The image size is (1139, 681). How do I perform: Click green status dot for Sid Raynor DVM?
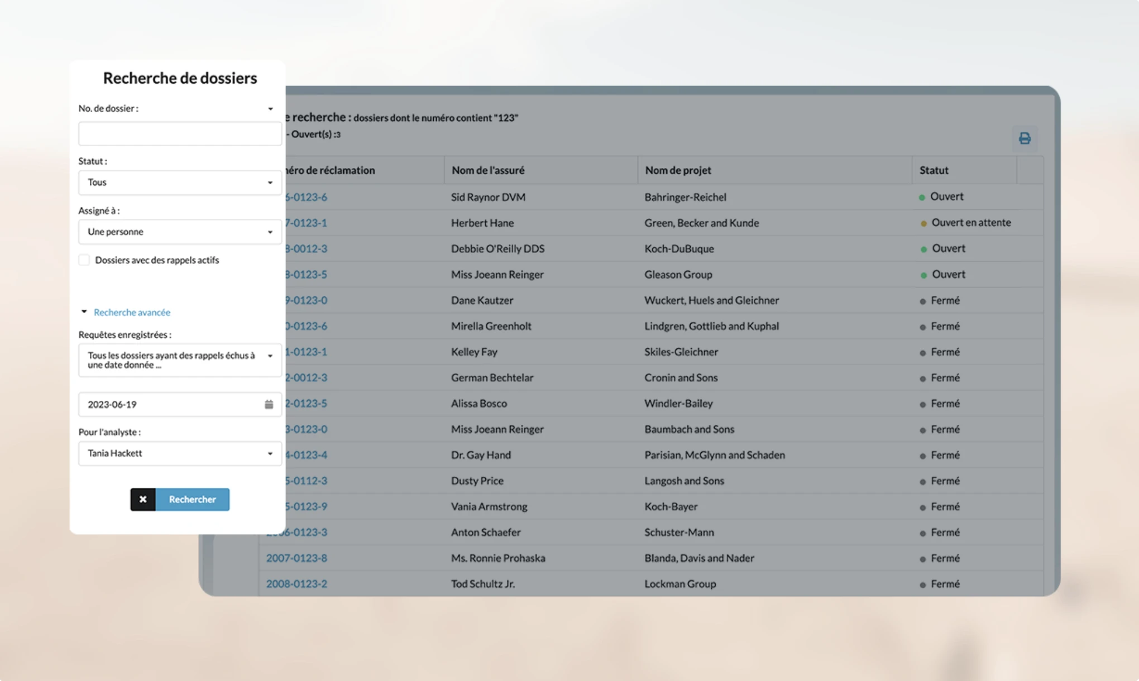[922, 197]
